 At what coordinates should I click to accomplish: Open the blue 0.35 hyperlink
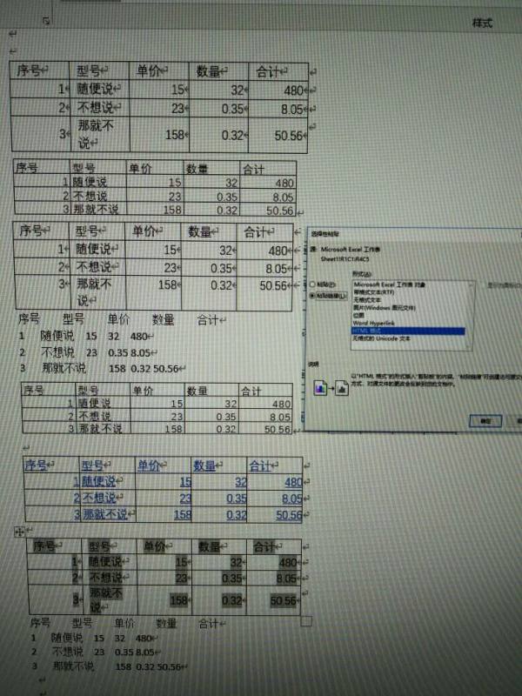pos(237,499)
